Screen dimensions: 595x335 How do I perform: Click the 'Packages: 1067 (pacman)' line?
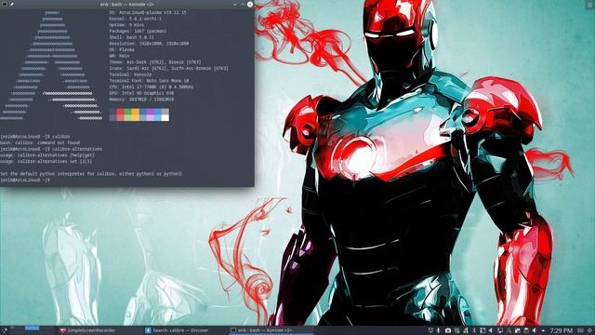coord(138,31)
